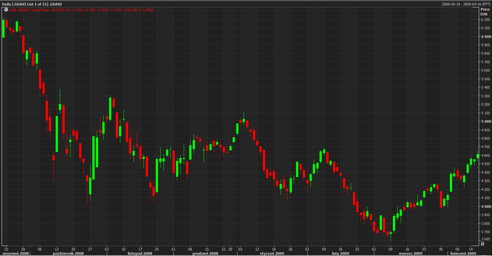The image size is (492, 256).
Task: Select the styczeń 2009 month label
Action: 272,253
